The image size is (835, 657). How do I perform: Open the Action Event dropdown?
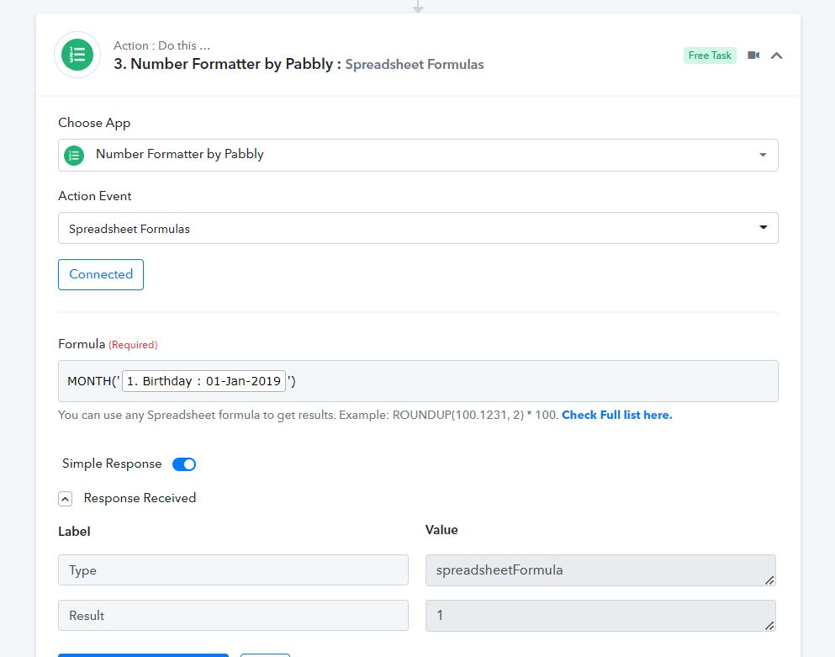418,228
